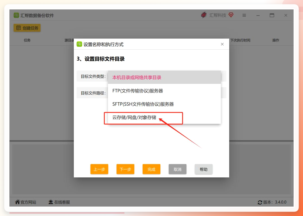Click the 帮助 button
Screen dimensions: 303x216
click(204, 169)
